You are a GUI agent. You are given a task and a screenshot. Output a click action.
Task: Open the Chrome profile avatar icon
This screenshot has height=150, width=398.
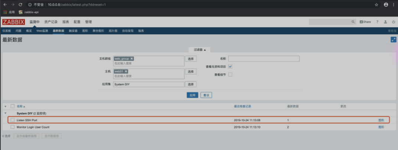click(386, 4)
